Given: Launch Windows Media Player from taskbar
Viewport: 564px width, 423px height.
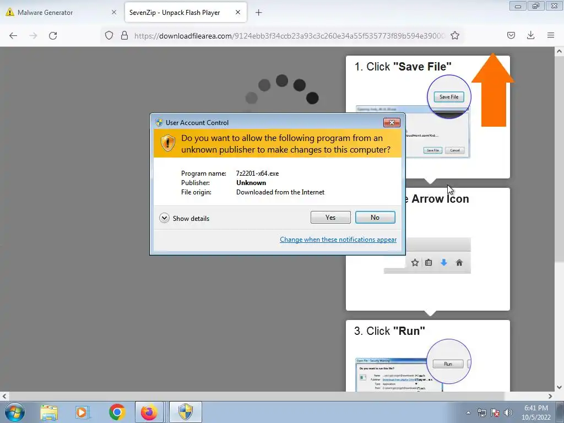Looking at the screenshot, I should 83,412.
